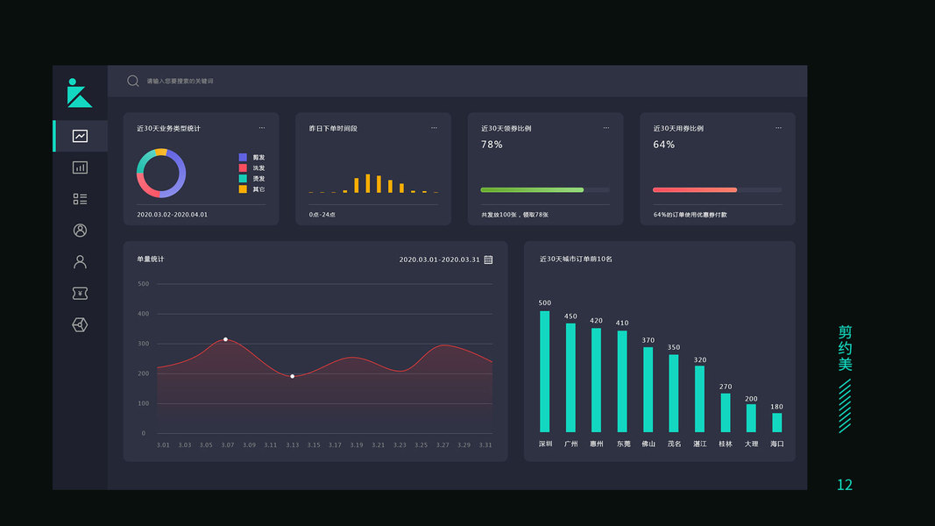935x526 pixels.
Task: Click the 3.01 x-axis label
Action: click(163, 444)
